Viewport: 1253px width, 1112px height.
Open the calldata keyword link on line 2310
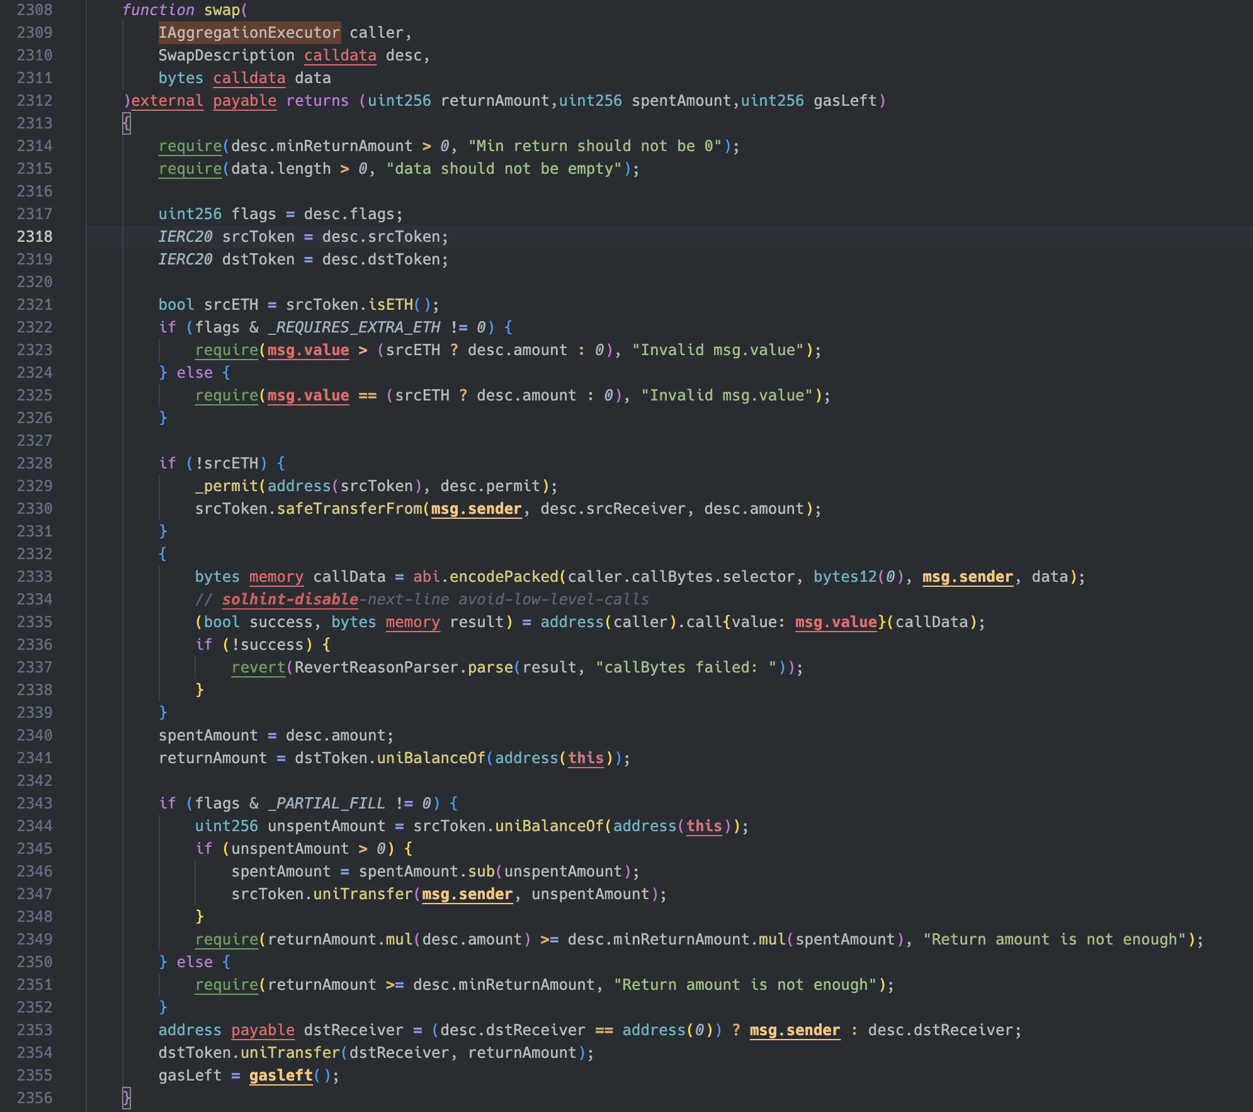click(341, 55)
